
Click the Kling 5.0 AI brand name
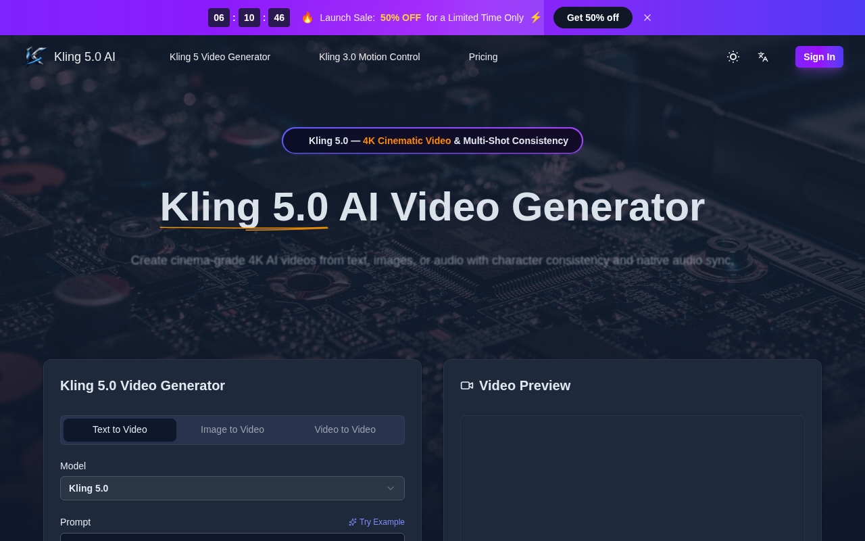pos(84,57)
